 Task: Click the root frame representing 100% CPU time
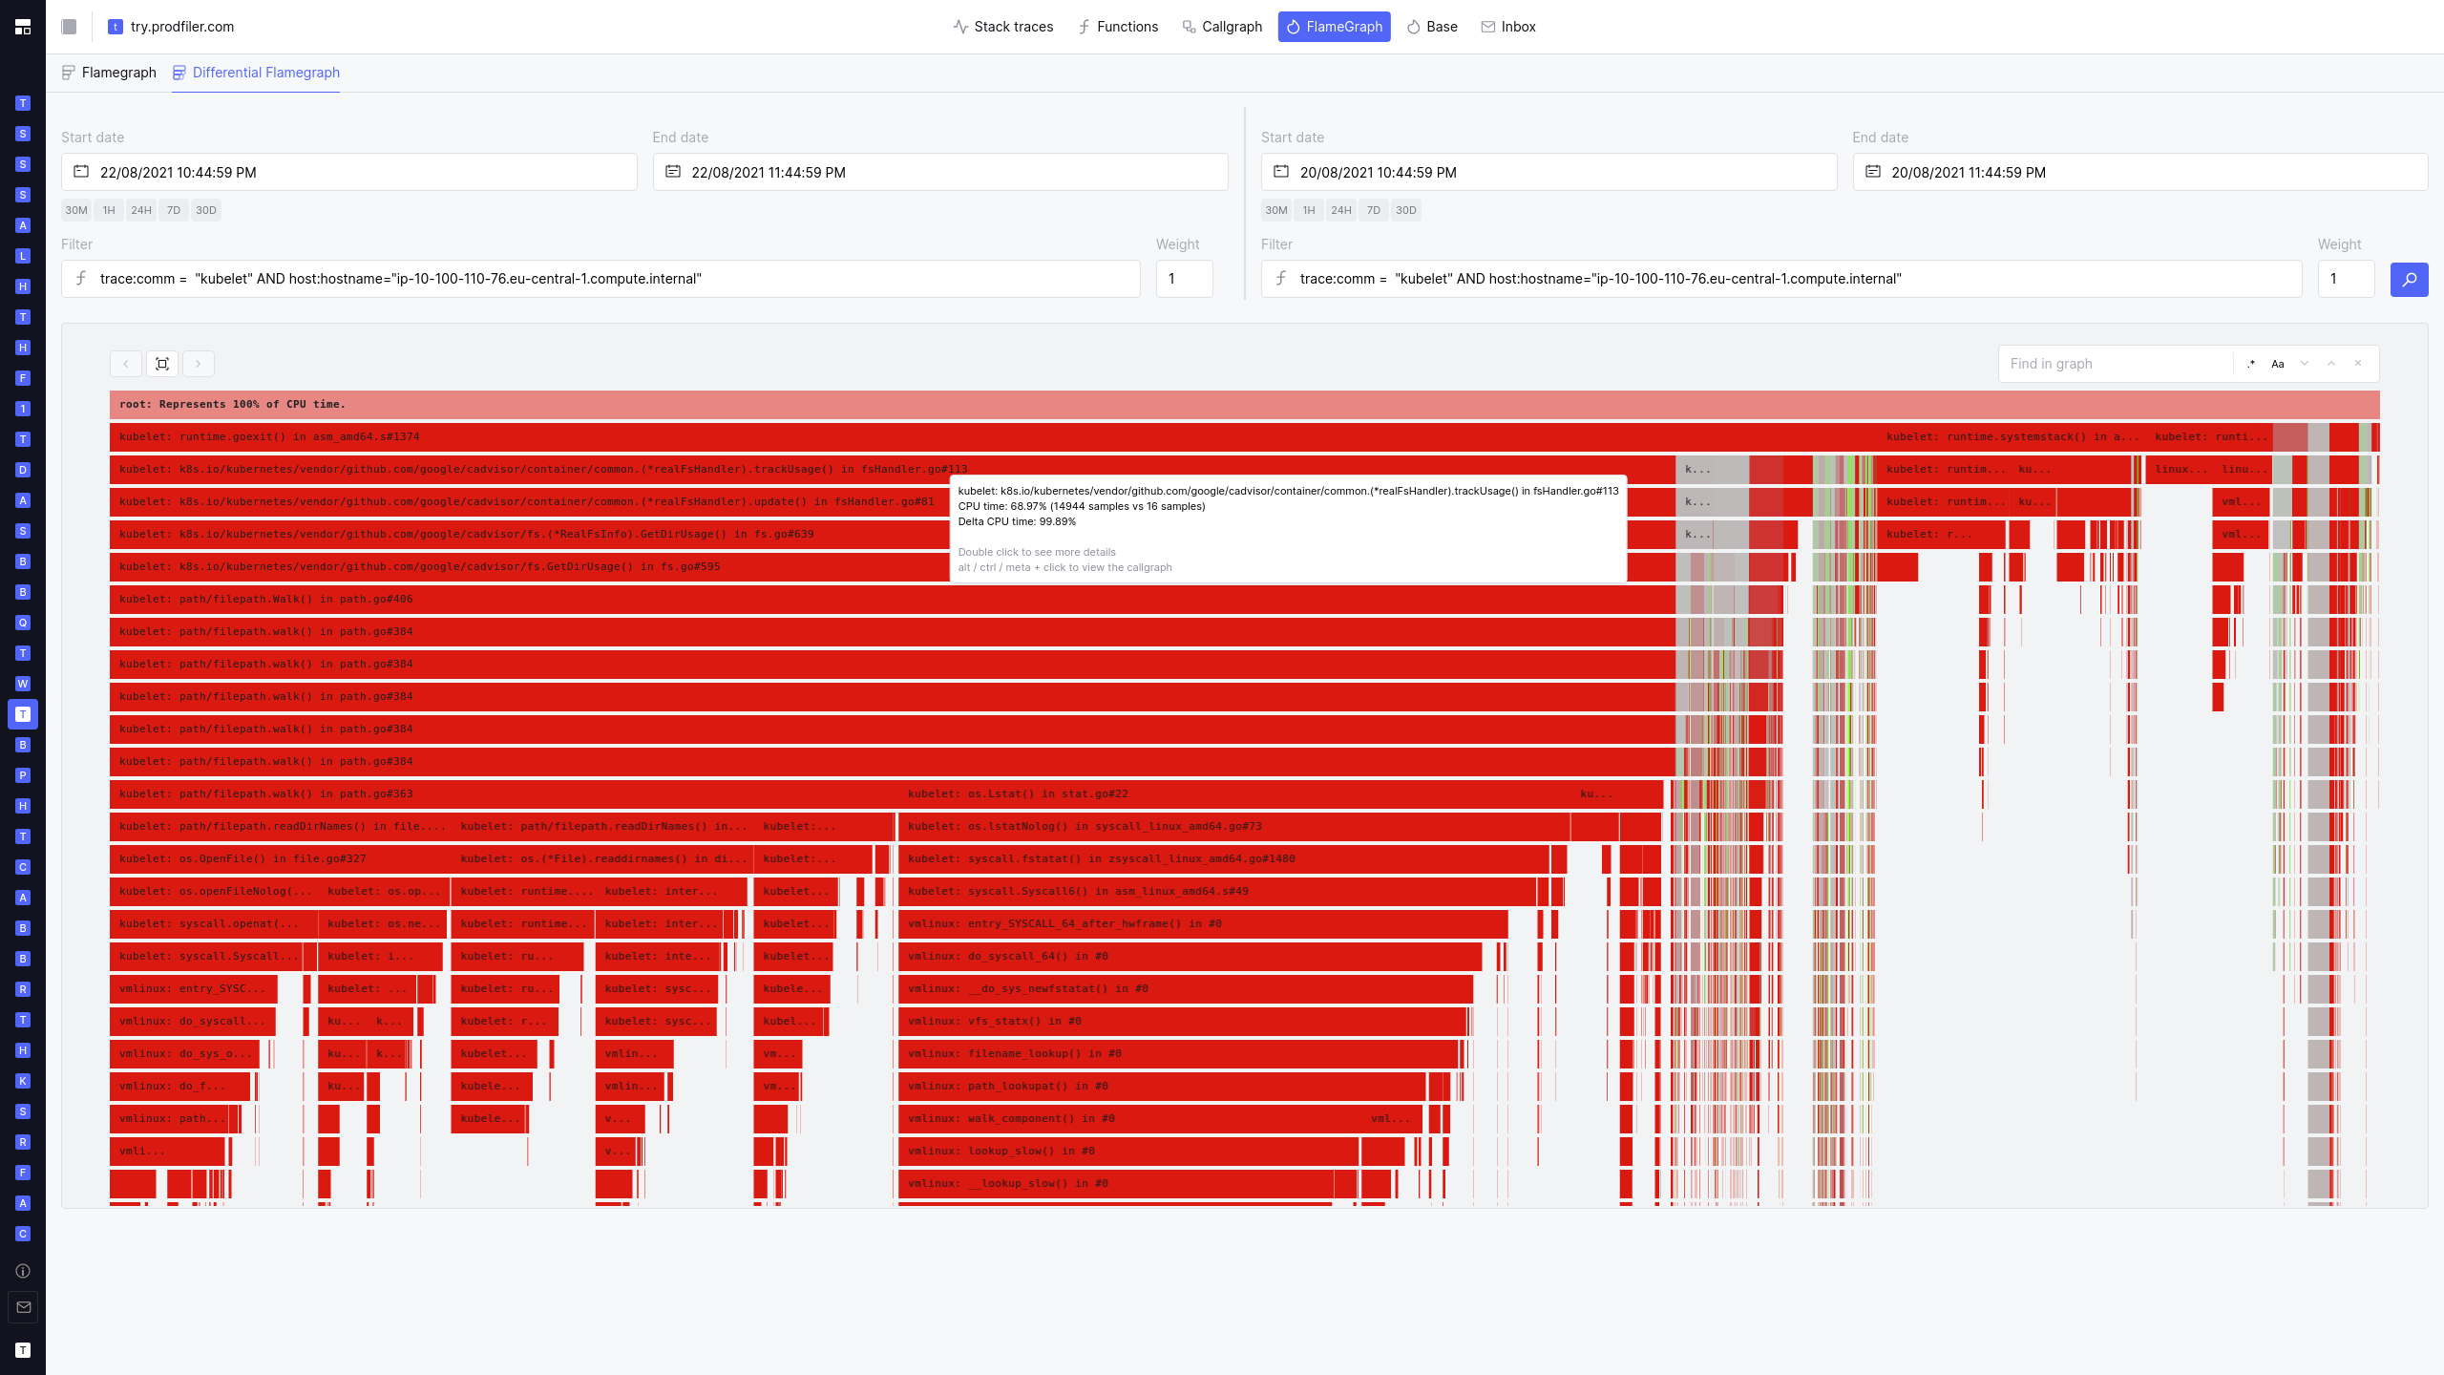coord(1245,405)
